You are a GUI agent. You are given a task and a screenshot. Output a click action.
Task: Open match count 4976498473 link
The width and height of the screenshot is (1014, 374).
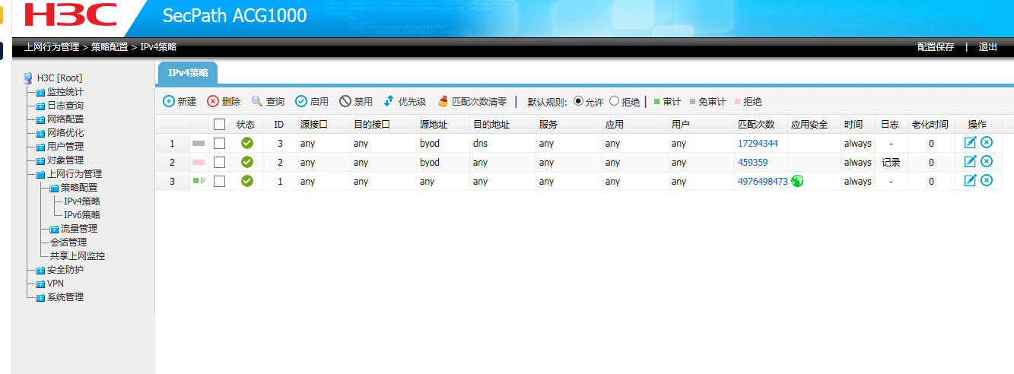(763, 181)
